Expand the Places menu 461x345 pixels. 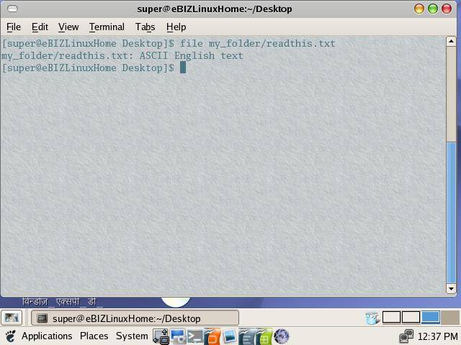94,336
